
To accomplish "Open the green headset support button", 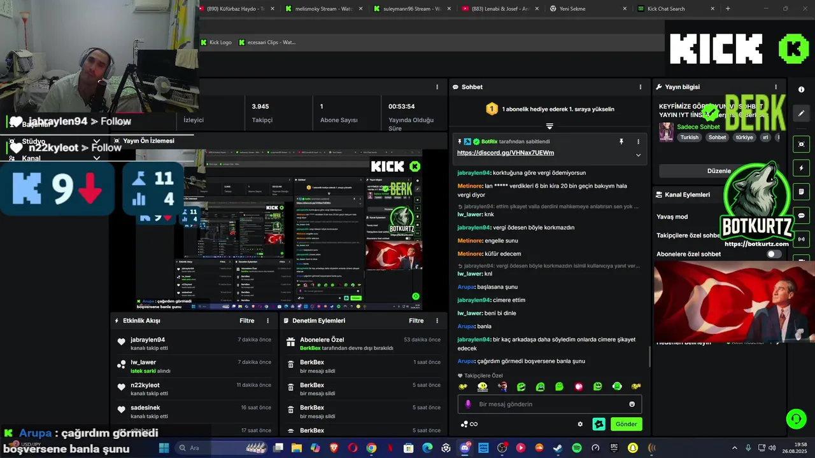I will (796, 419).
